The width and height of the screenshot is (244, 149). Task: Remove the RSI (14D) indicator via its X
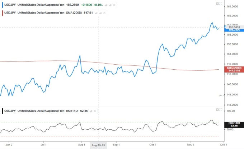95,111
